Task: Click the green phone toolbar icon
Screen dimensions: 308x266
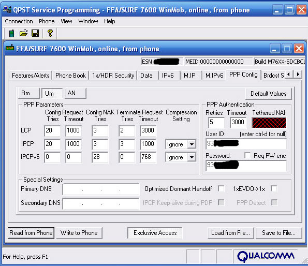Action: tap(11, 33)
